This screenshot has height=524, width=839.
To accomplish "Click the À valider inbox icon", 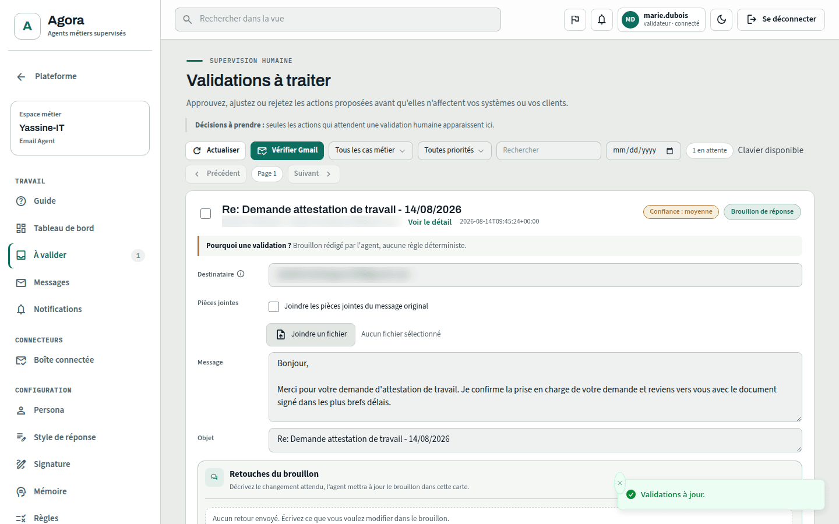I will [21, 255].
